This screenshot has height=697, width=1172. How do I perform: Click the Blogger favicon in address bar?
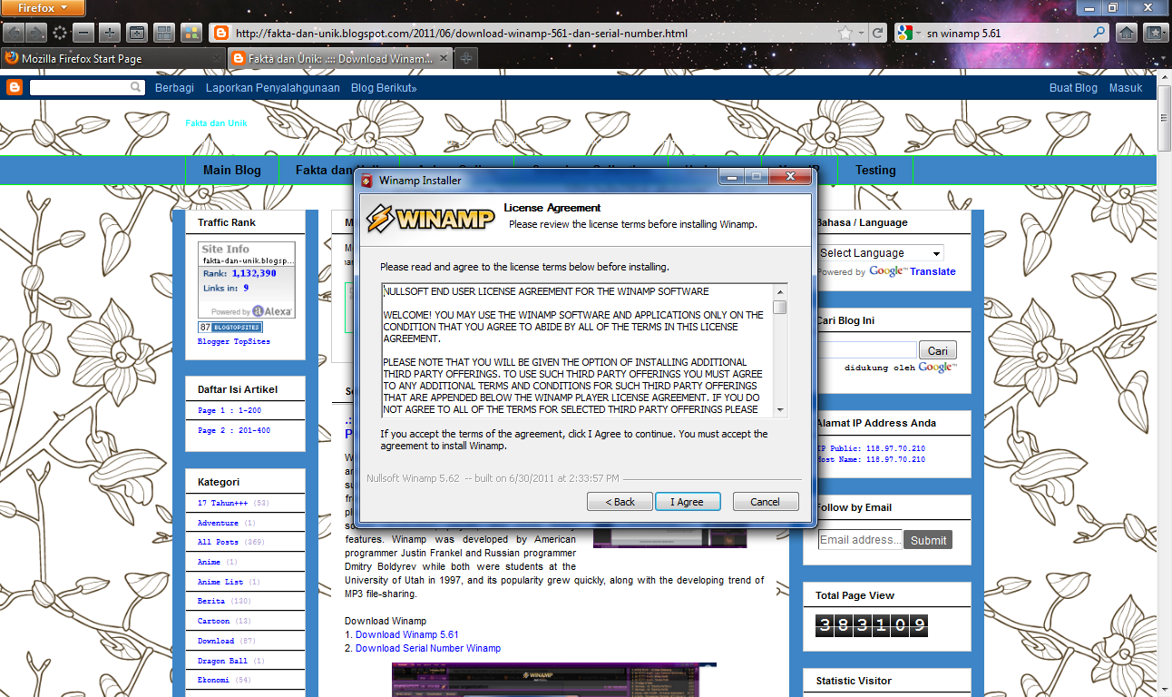[220, 34]
